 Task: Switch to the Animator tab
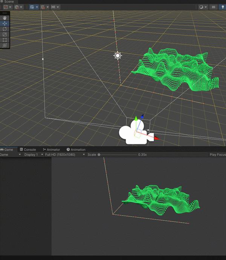point(51,149)
